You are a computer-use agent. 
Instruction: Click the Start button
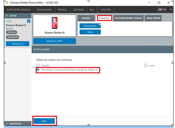point(44,121)
